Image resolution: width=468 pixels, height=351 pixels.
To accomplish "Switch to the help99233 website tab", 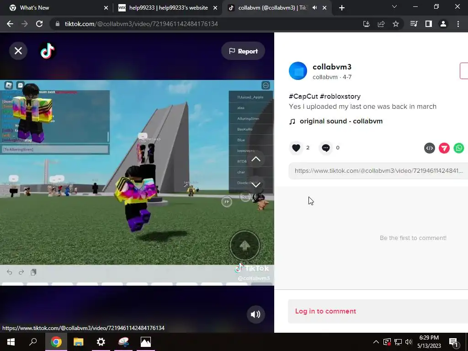I will pos(167,8).
